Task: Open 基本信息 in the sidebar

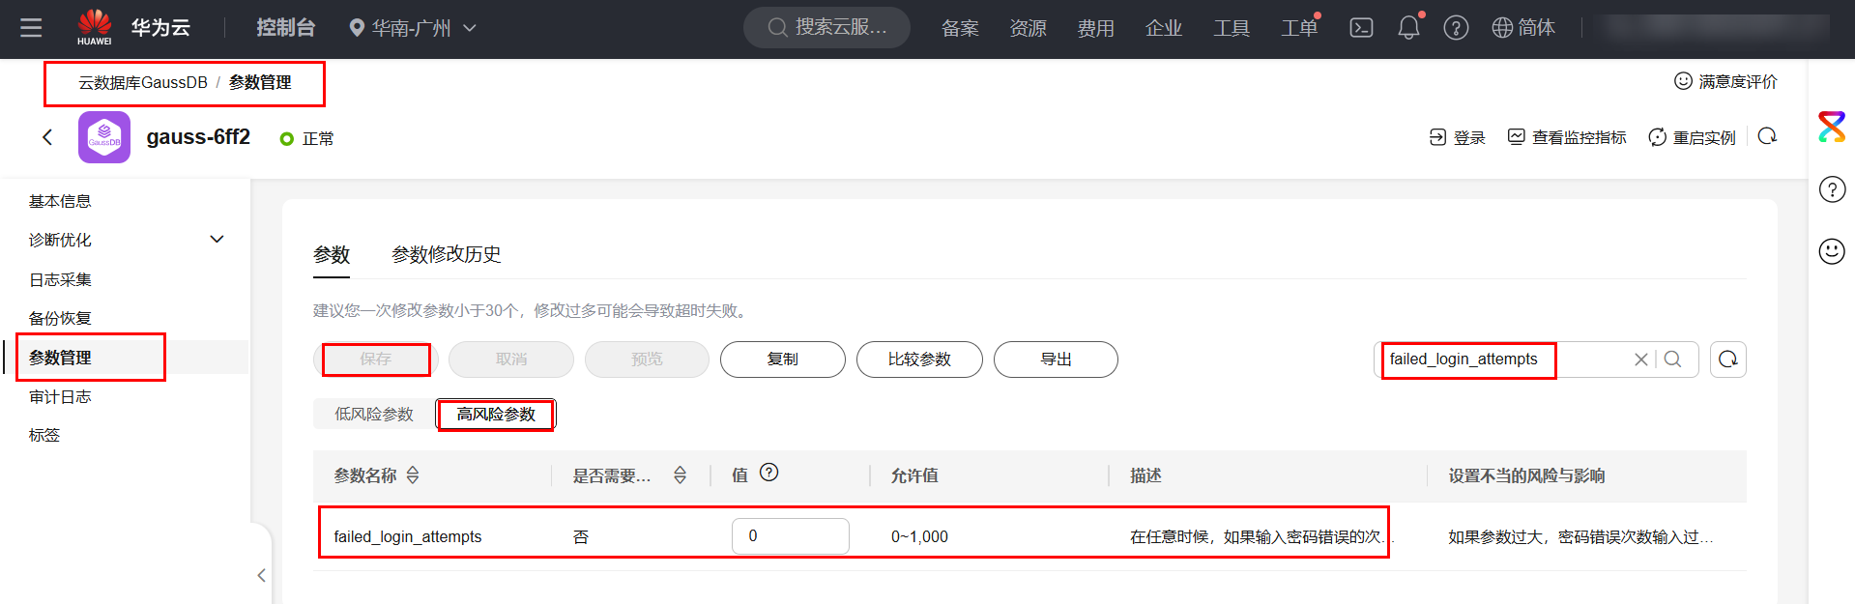Action: (x=60, y=201)
